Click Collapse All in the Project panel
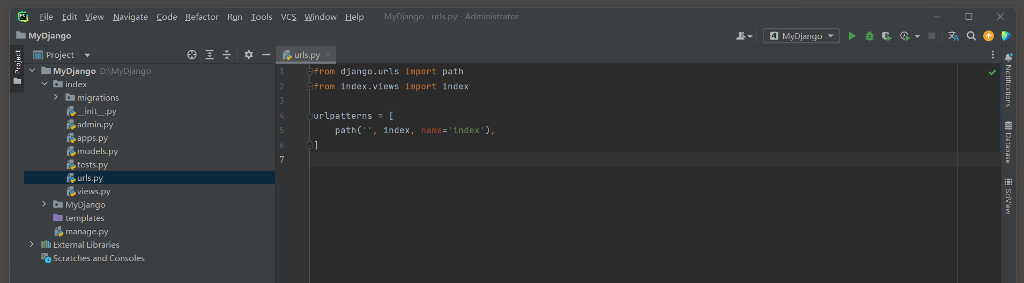1024x283 pixels. pyautogui.click(x=227, y=55)
